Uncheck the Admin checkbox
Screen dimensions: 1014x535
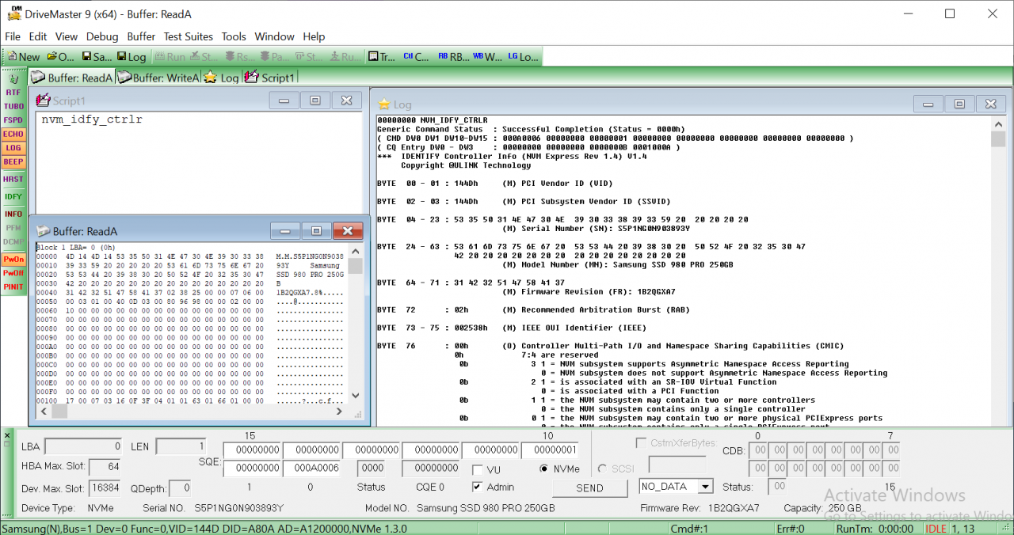tap(478, 487)
